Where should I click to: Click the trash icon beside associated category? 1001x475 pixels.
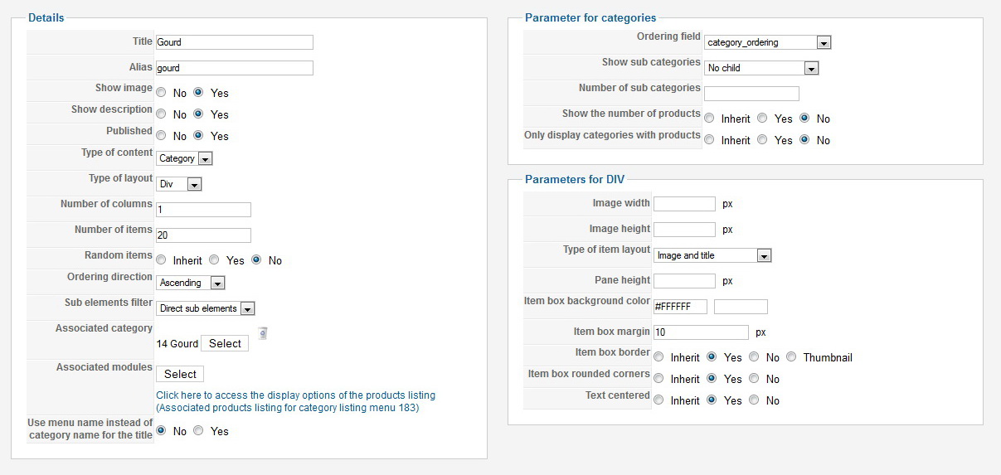(x=263, y=333)
